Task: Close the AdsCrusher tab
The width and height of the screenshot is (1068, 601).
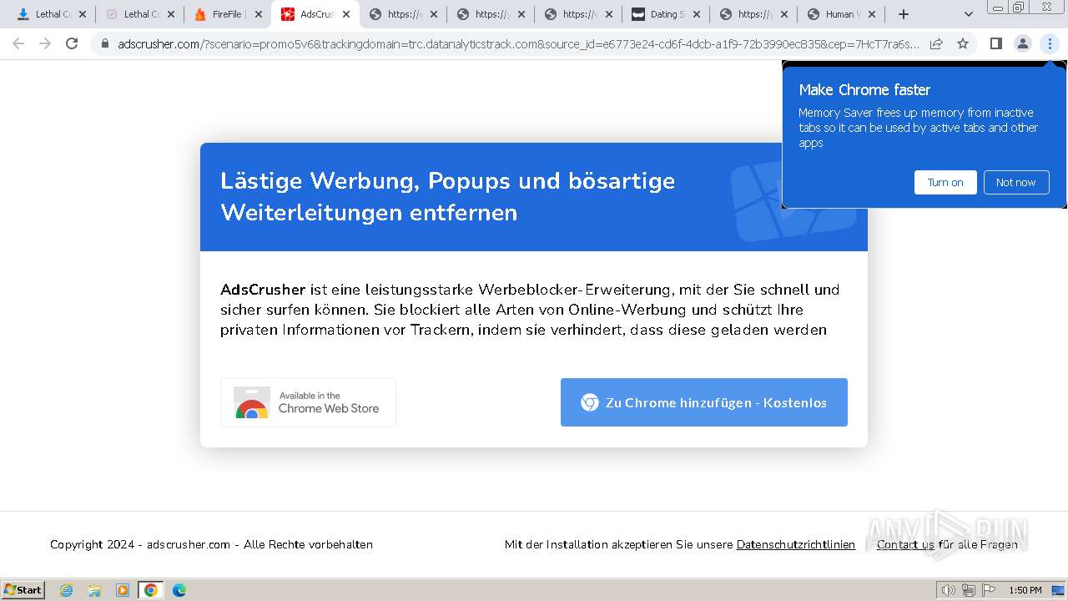Action: [x=346, y=14]
